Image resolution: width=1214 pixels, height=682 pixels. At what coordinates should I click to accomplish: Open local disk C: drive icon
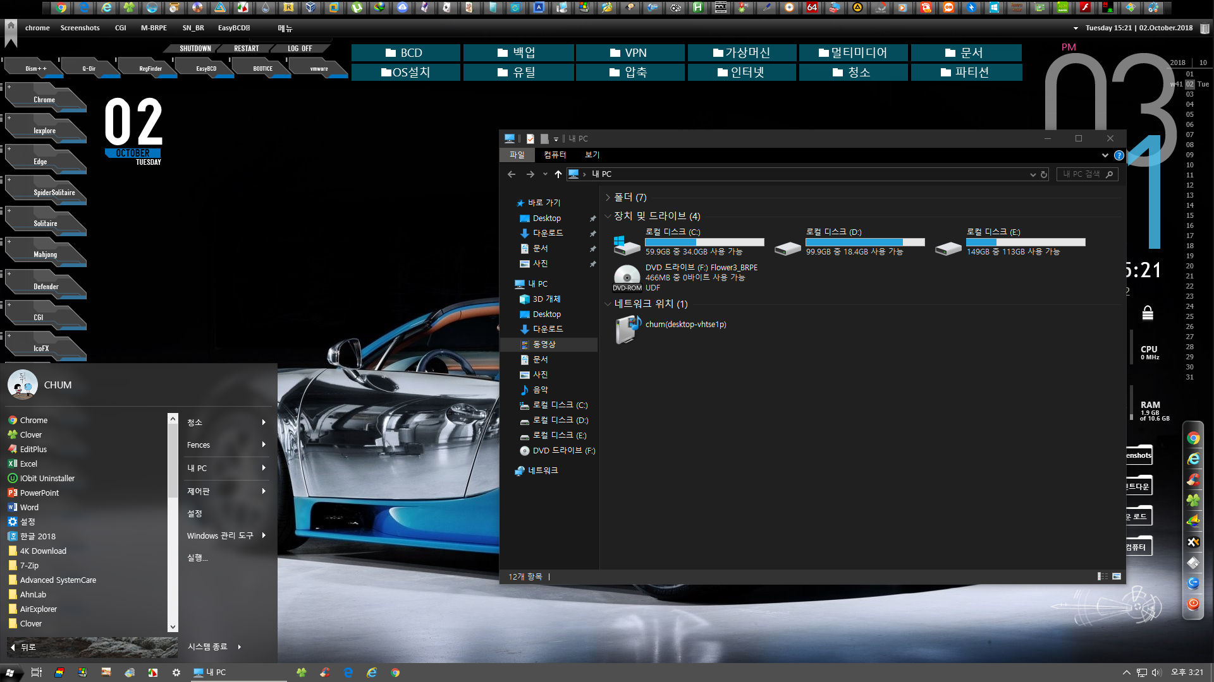point(627,244)
